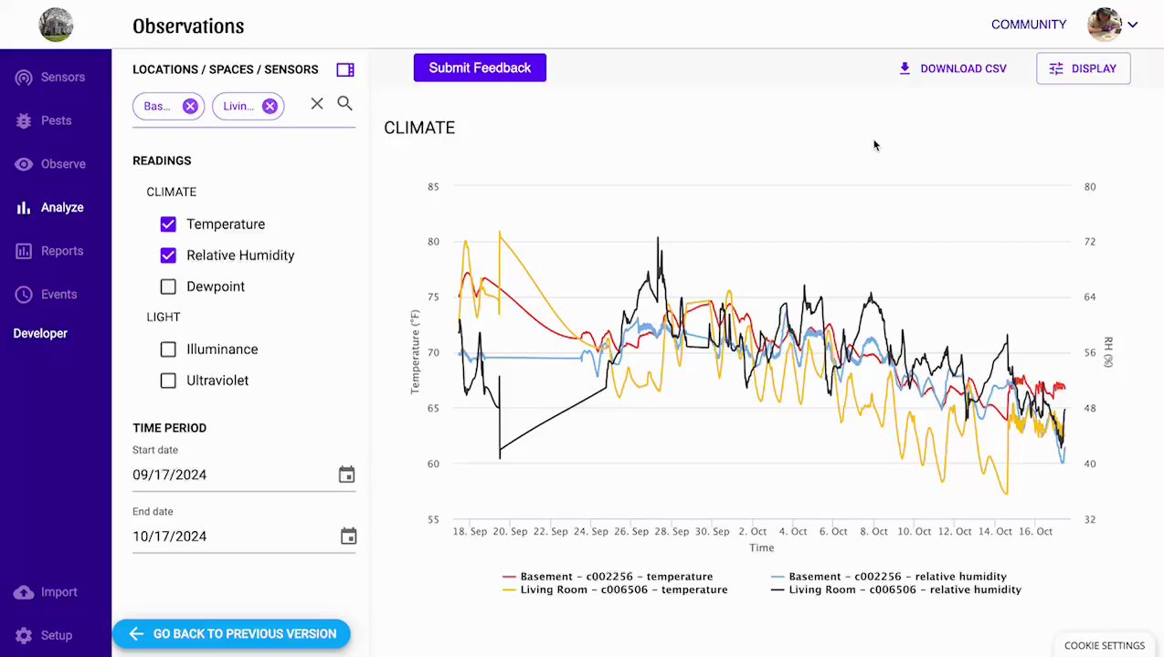Viewport: 1164px width, 657px height.
Task: Open the Display options menu
Action: (1083, 68)
